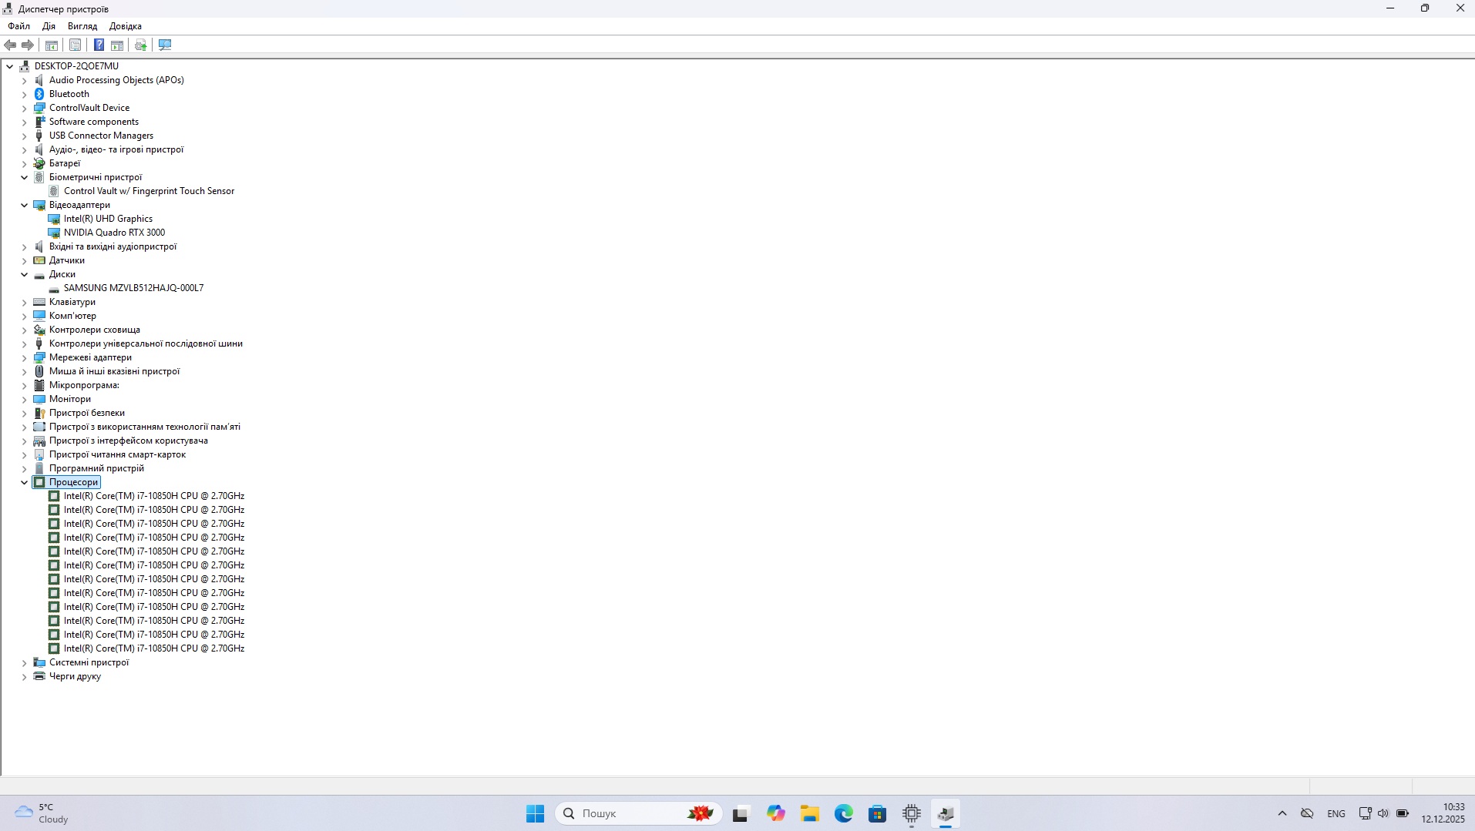Open File Explorer from the taskbar
Image resolution: width=1475 pixels, height=831 pixels.
point(809,813)
